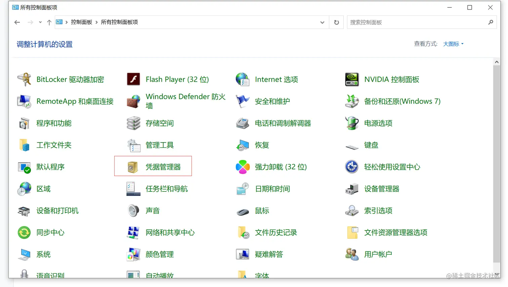Open the 同步中心 link
Image resolution: width=508 pixels, height=287 pixels.
click(50, 233)
